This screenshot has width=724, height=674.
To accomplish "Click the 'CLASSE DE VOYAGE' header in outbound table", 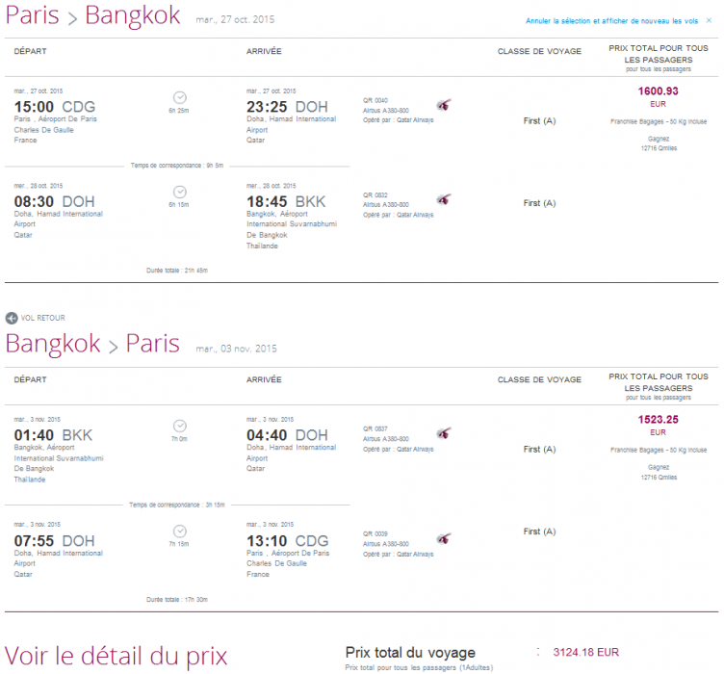I will [x=539, y=51].
